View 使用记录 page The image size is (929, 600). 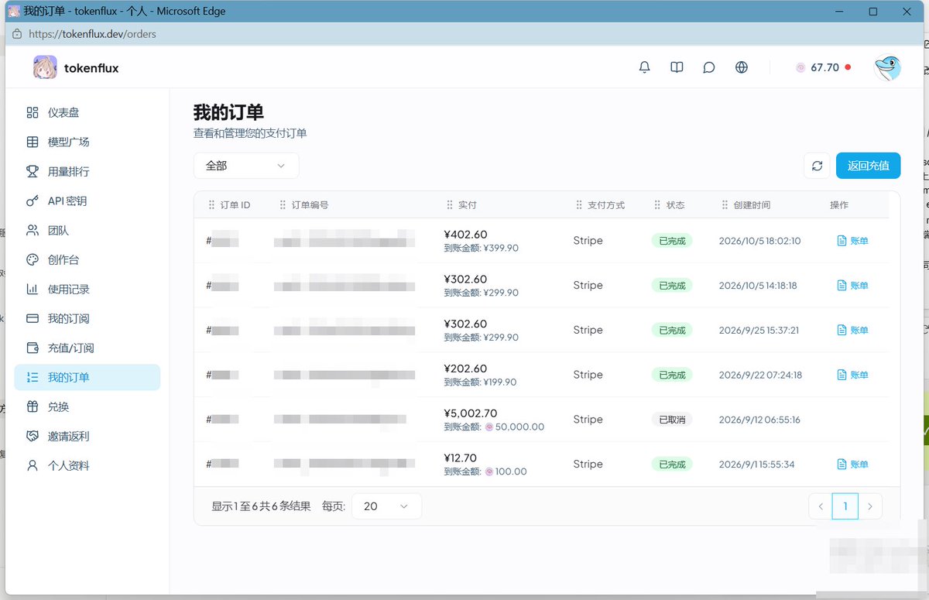[87, 289]
